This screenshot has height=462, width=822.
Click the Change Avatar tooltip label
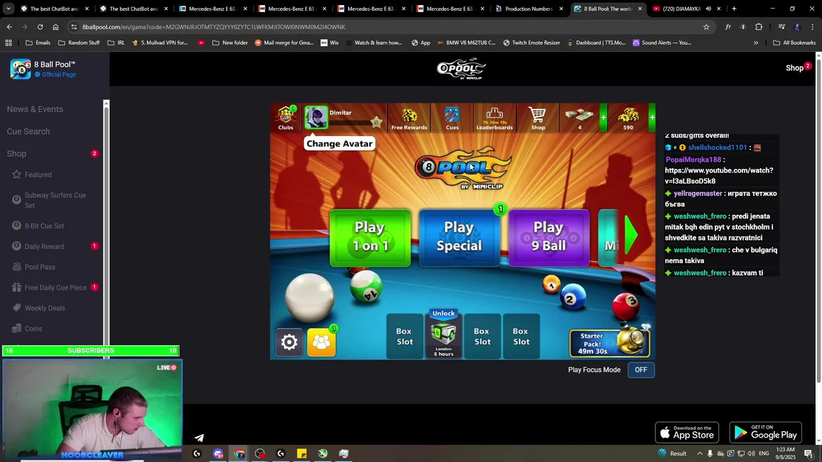pyautogui.click(x=339, y=144)
